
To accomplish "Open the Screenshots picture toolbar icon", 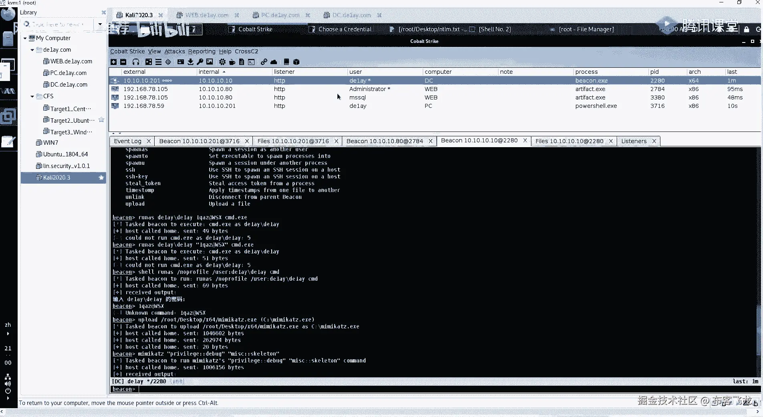I will click(210, 62).
